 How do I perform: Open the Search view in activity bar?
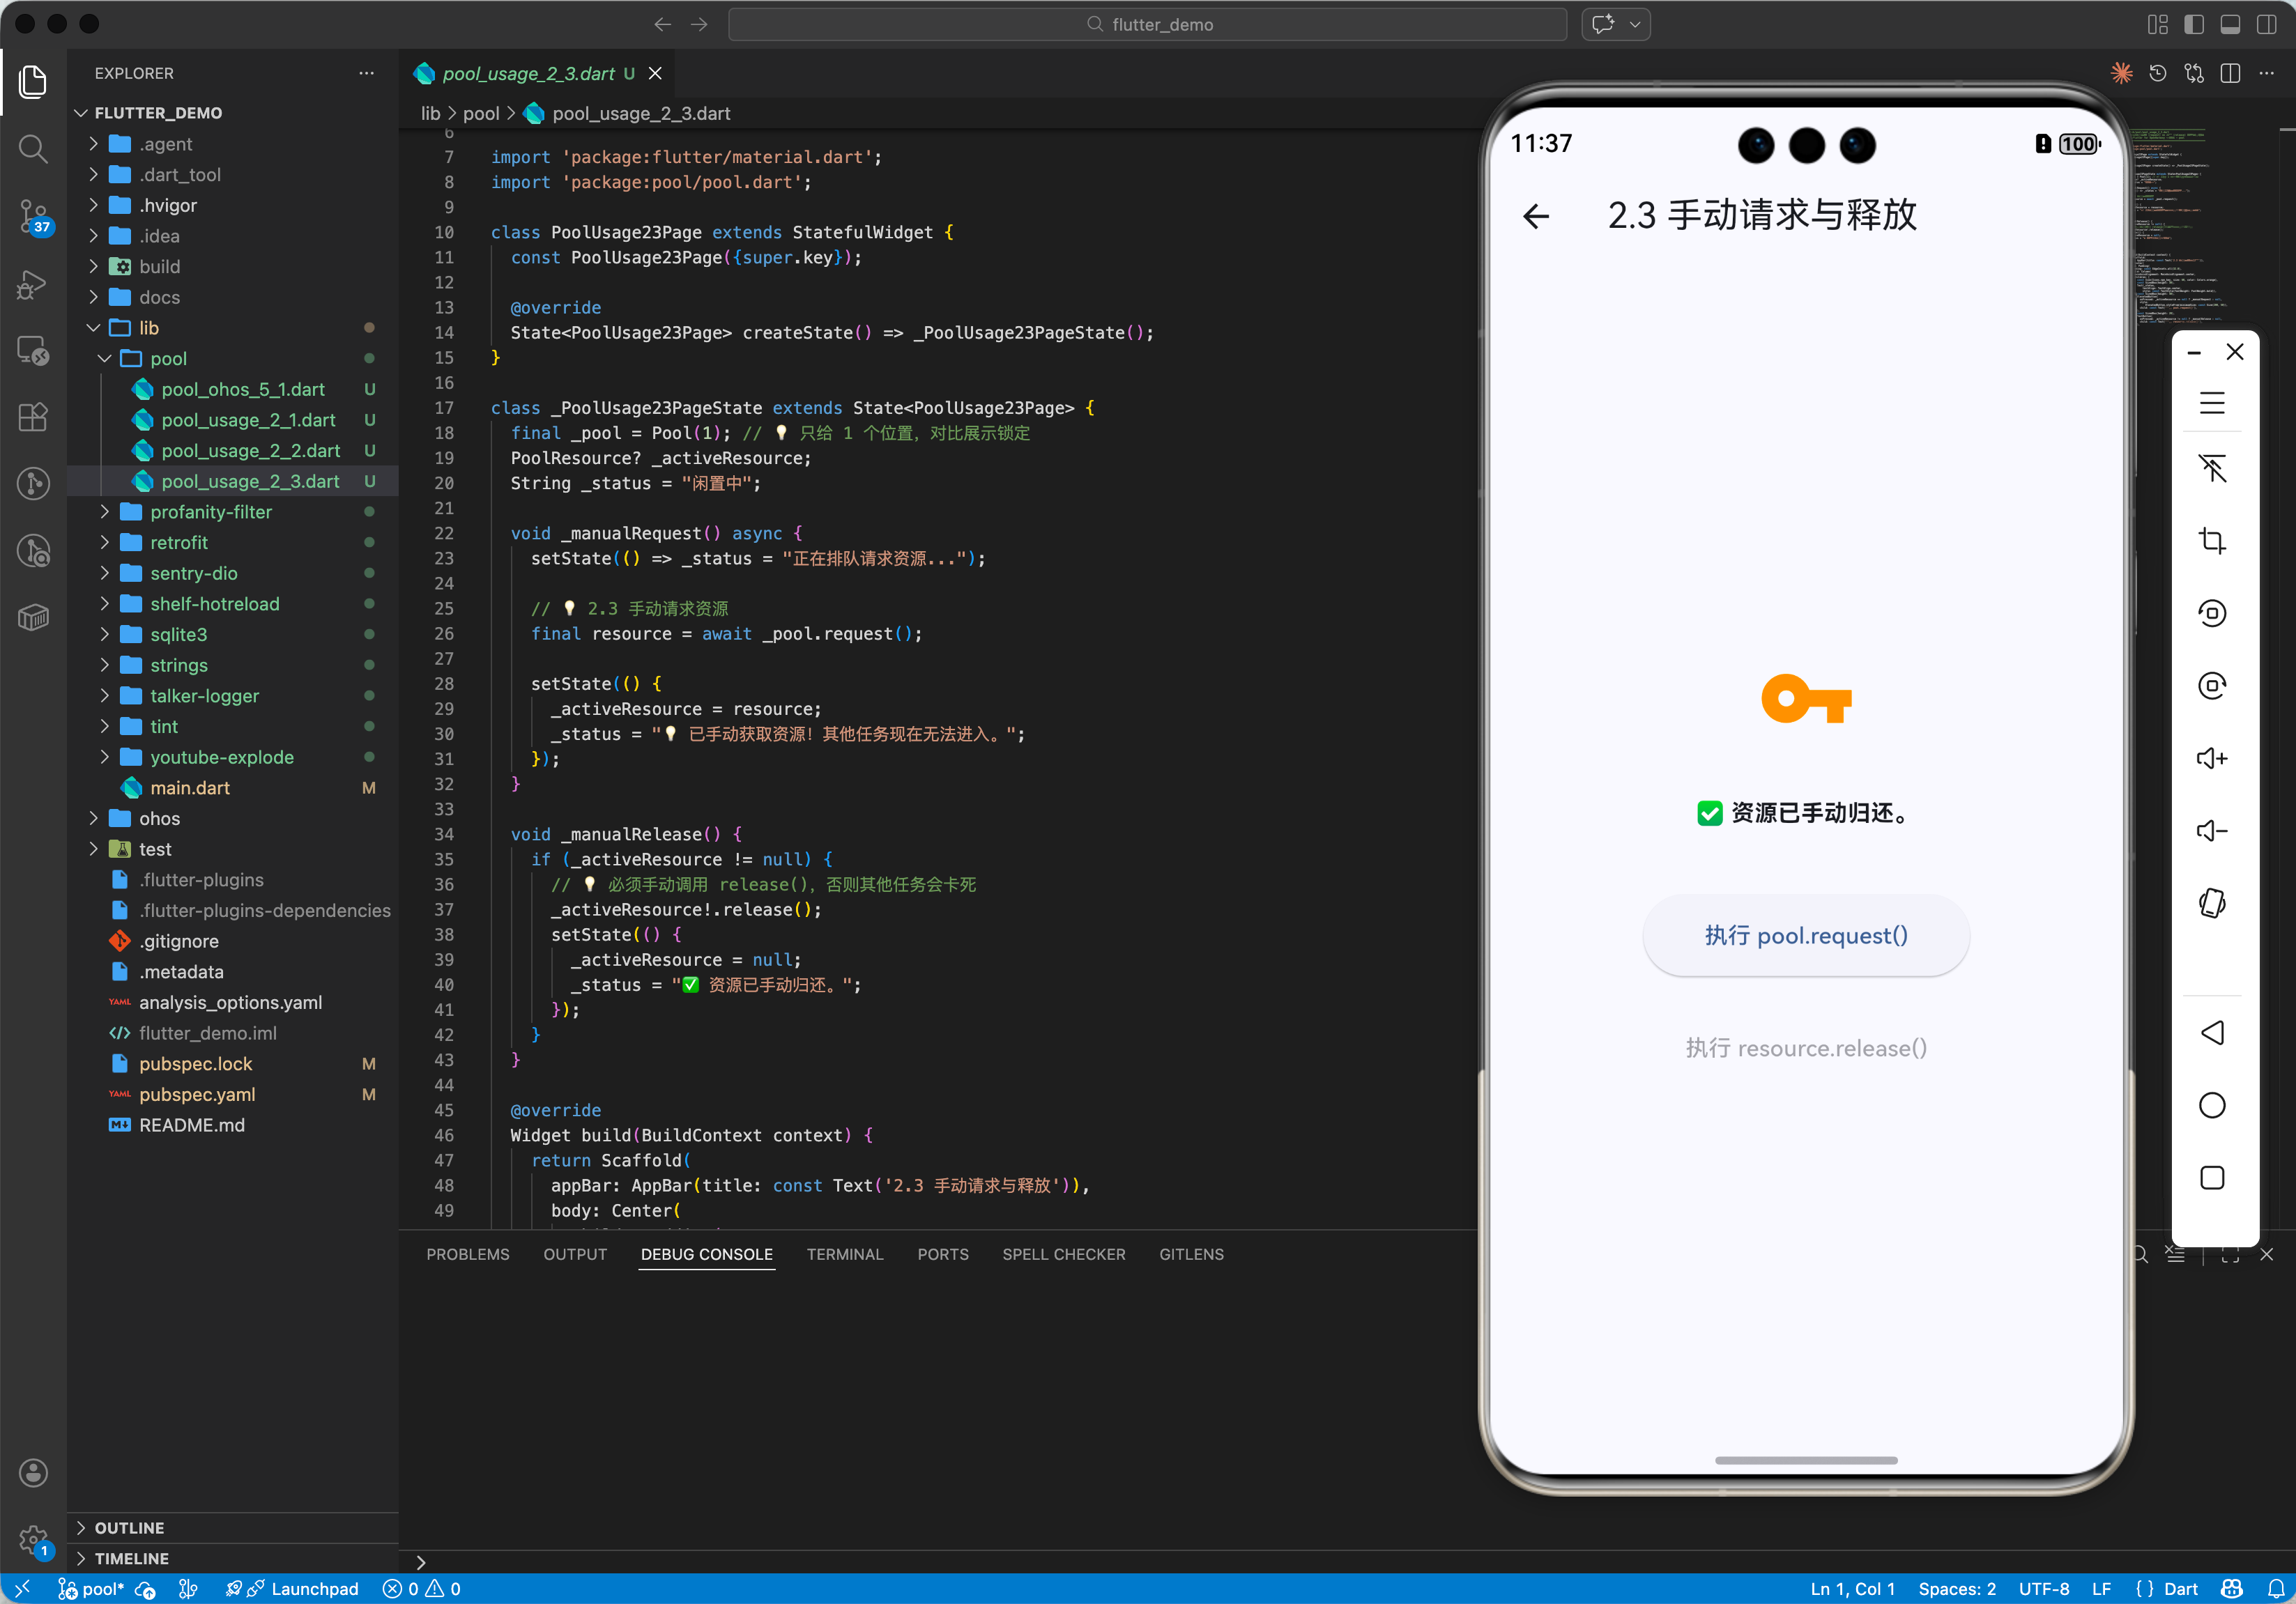[32, 149]
